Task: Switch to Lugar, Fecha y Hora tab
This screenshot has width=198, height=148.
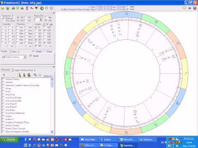Action: point(24,70)
